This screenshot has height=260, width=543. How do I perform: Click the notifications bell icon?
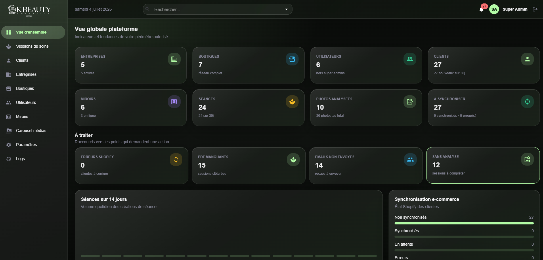(x=481, y=9)
